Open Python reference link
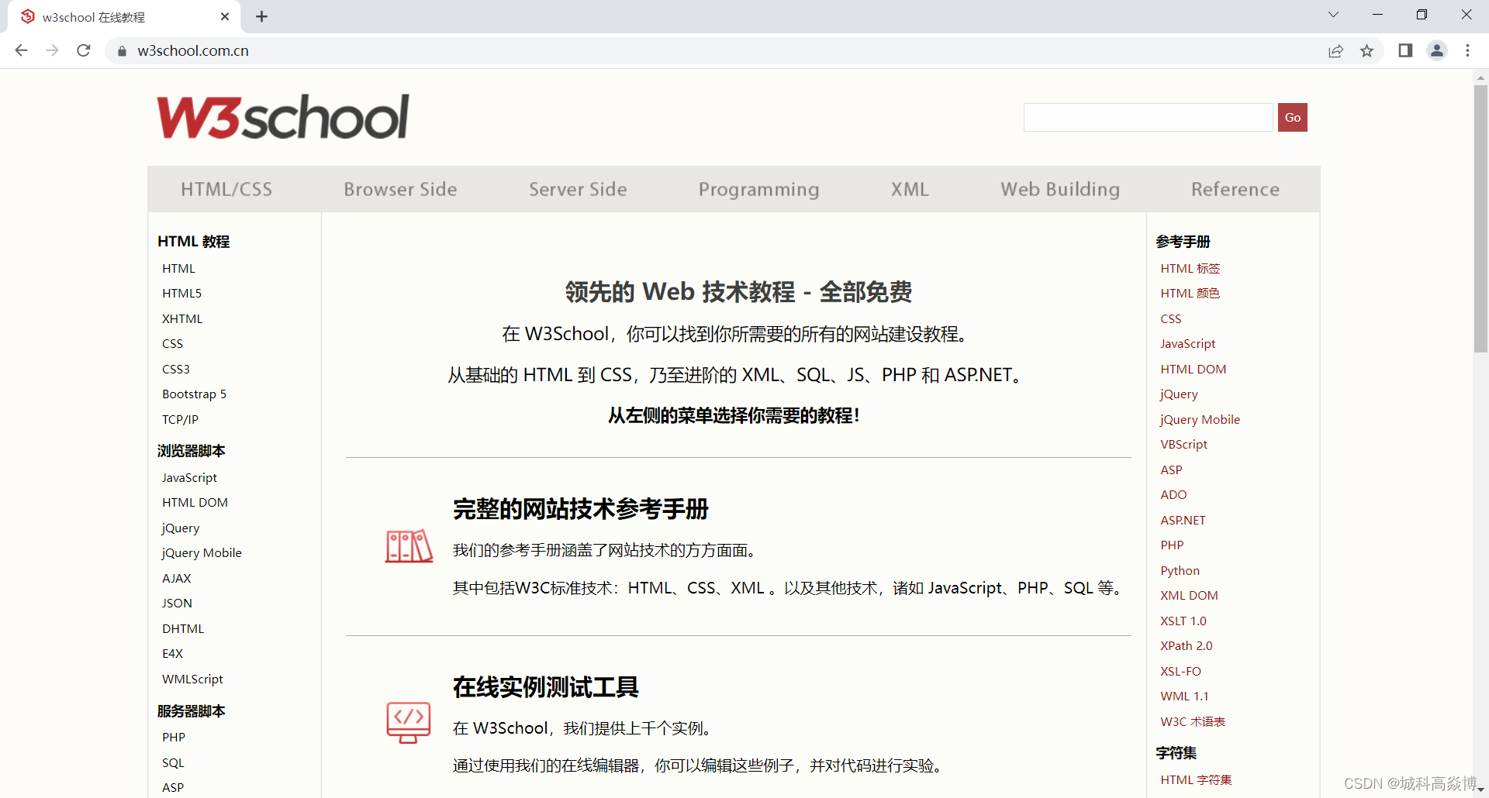The height and width of the screenshot is (798, 1489). pos(1180,570)
